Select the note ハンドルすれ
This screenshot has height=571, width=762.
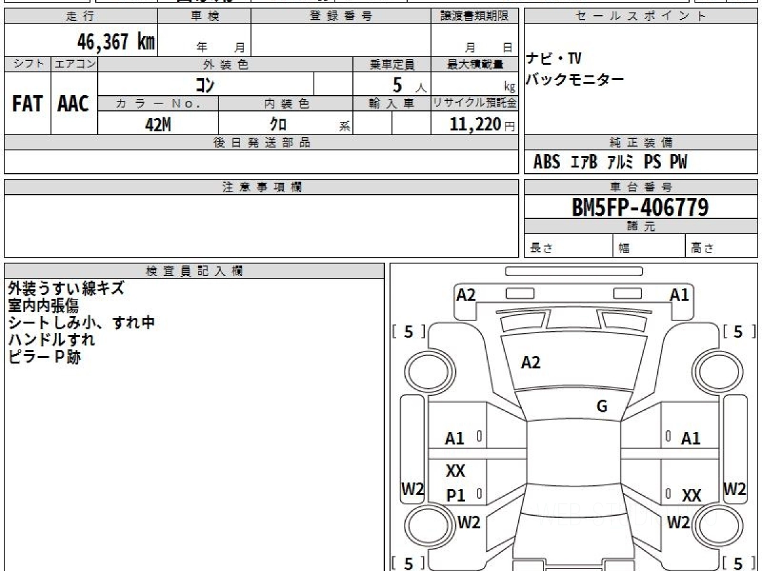tap(51, 339)
